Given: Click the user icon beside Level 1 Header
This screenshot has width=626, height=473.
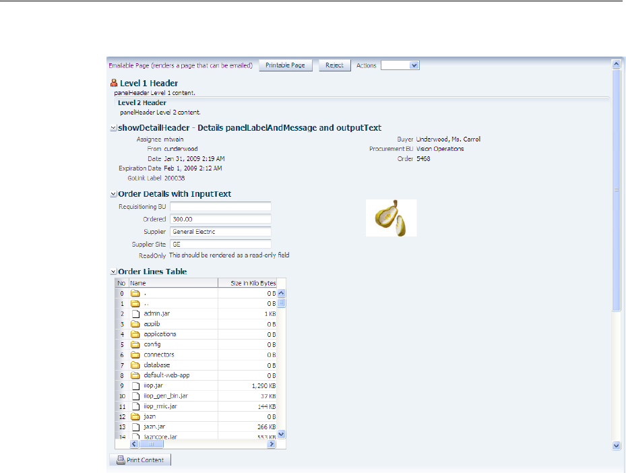Looking at the screenshot, I should pyautogui.click(x=114, y=83).
